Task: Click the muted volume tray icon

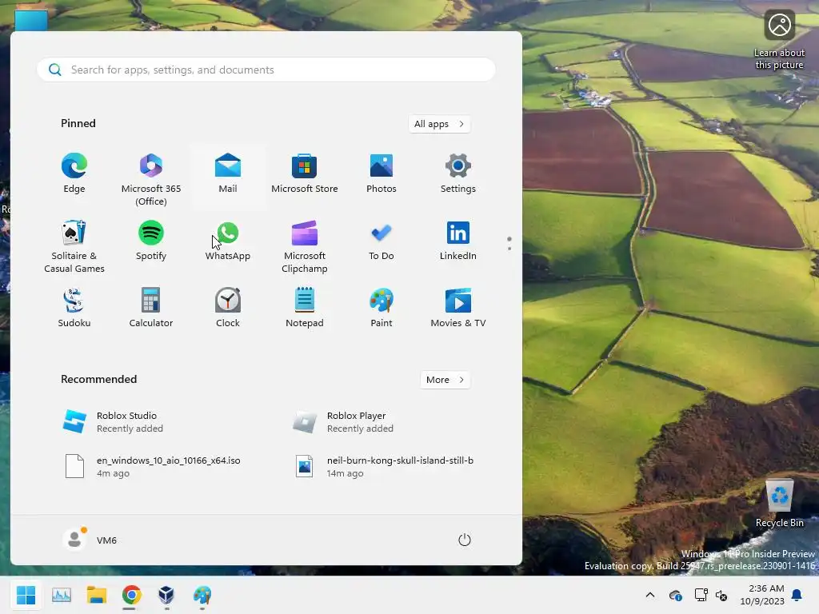Action: pyautogui.click(x=722, y=595)
